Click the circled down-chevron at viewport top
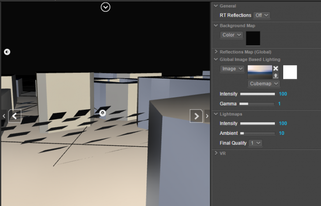Screen dimensions: 321x206 106,7
